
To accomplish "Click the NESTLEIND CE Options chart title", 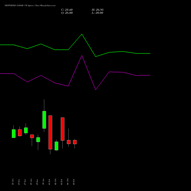I will (x=30, y=6).
